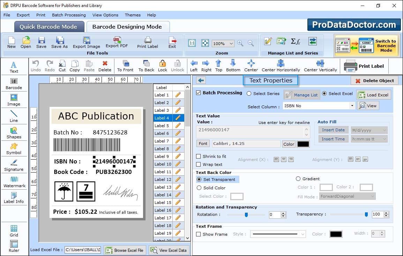Click the Load Excel button
Screen dimensions: 403x256
pyautogui.click(x=373, y=95)
